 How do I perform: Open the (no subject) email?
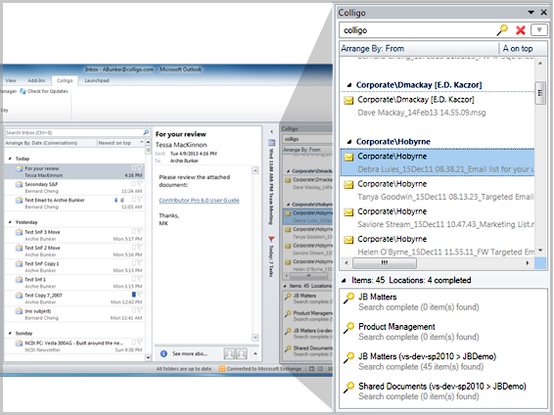[74, 314]
